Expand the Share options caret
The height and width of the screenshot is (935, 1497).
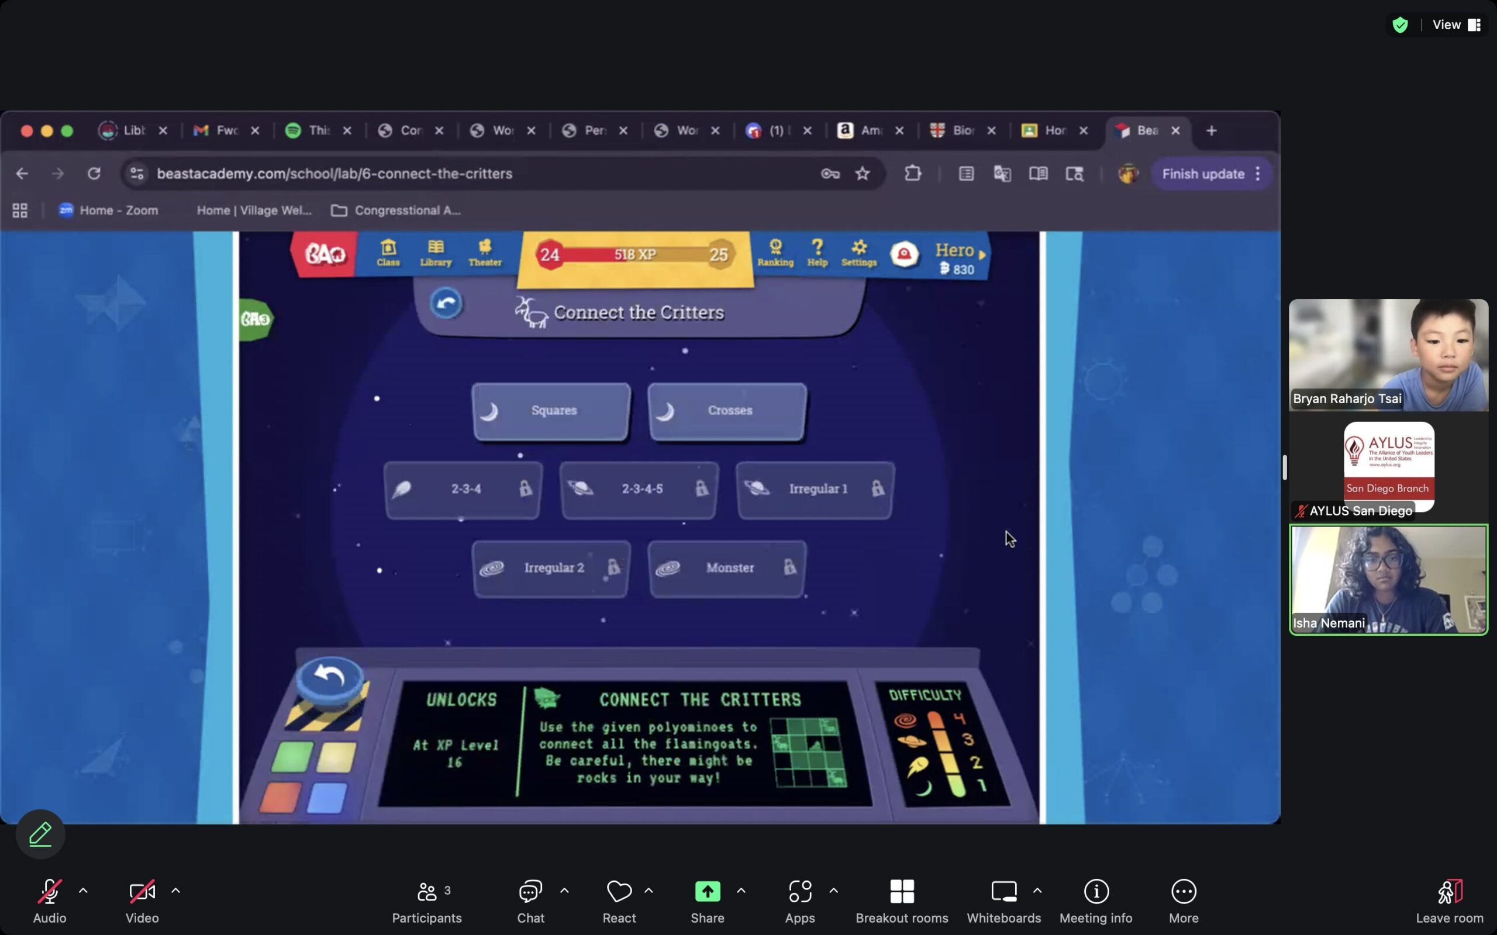pyautogui.click(x=741, y=891)
